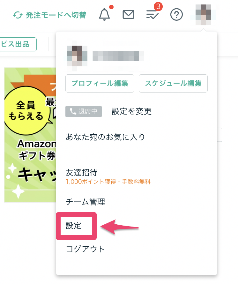The height and width of the screenshot is (284, 238).
Task: Open チーム管理 from the menu
Action: coord(85,202)
